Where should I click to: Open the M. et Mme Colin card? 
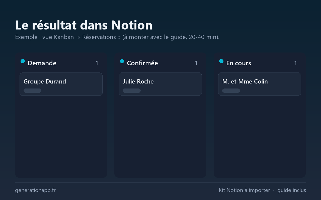[260, 84]
